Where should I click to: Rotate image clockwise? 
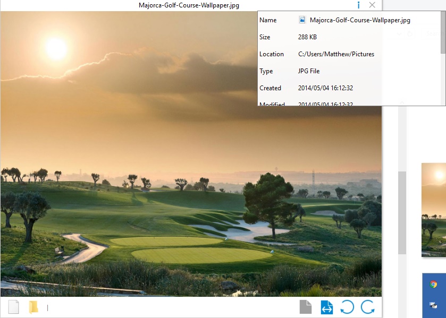(x=367, y=307)
